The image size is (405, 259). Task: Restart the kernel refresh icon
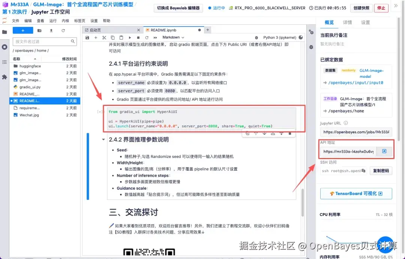[x=147, y=38]
